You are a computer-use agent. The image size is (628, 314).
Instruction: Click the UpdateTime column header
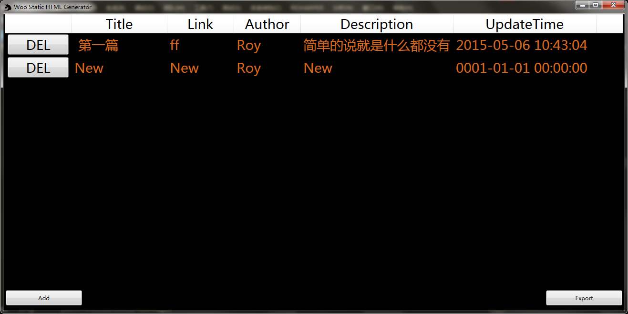tap(525, 24)
